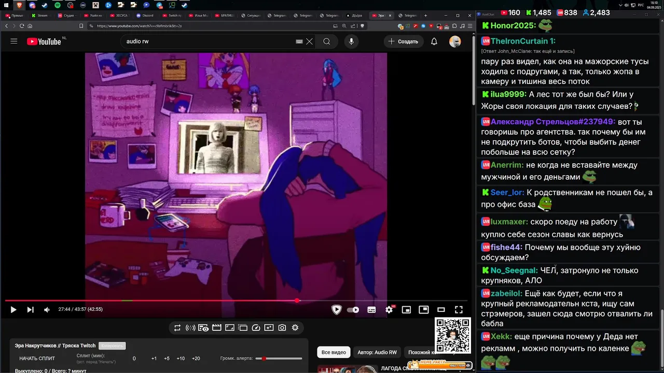Play the video with the play button
This screenshot has height=373, width=664.
13,310
